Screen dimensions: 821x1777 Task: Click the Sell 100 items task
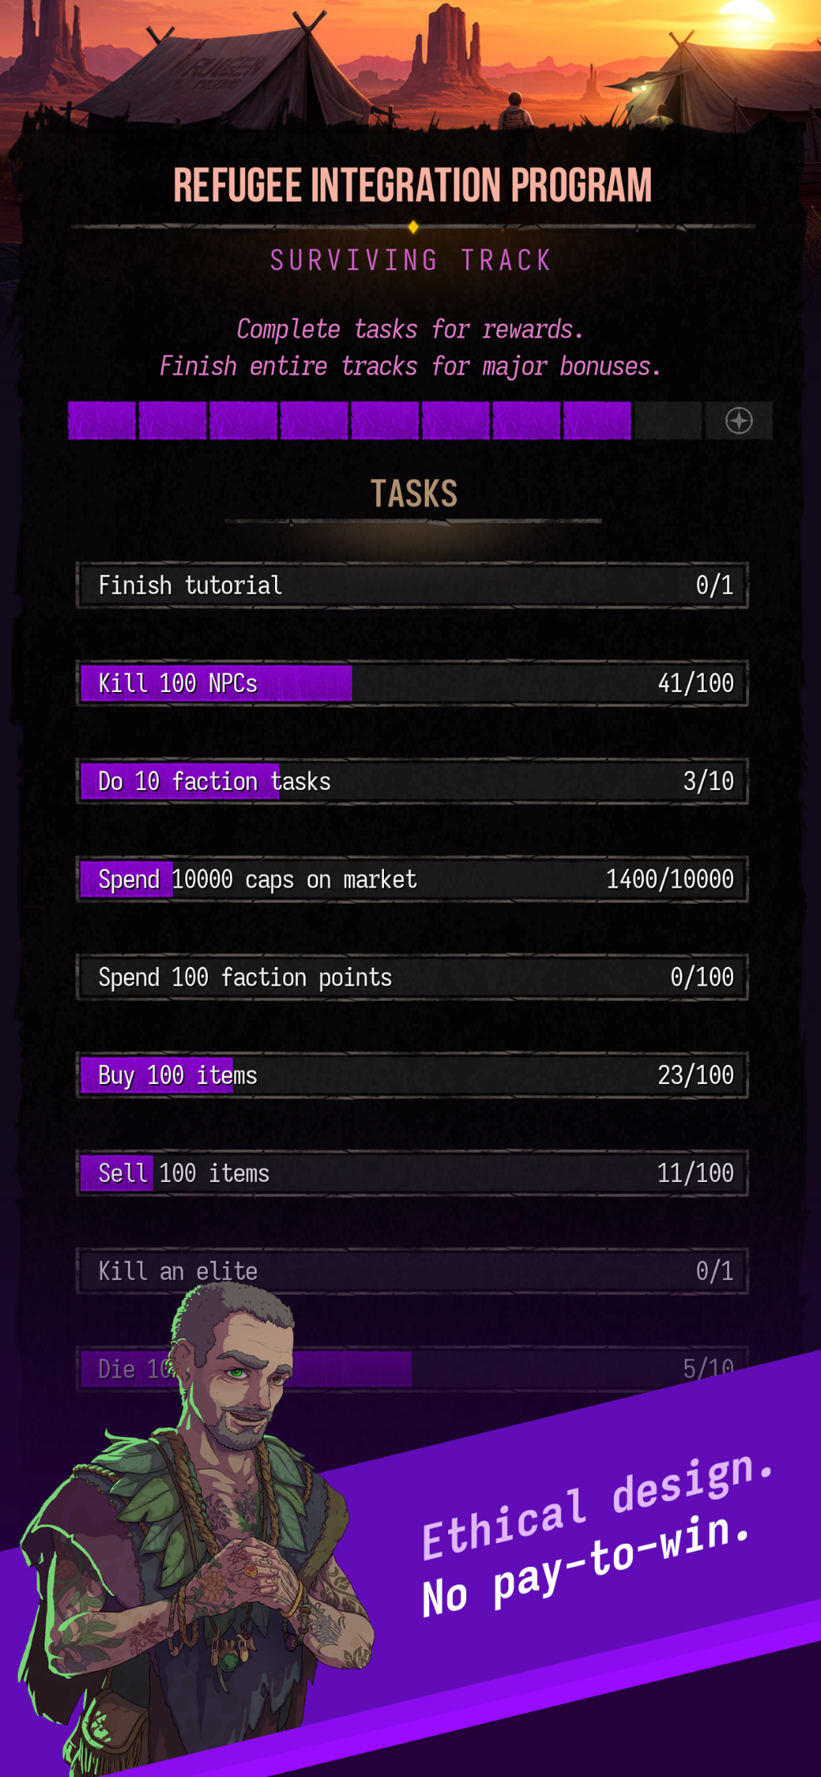412,1173
